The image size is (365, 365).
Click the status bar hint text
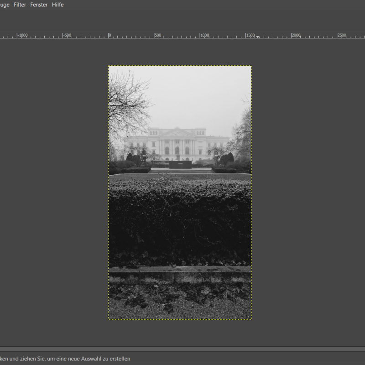[65, 359]
